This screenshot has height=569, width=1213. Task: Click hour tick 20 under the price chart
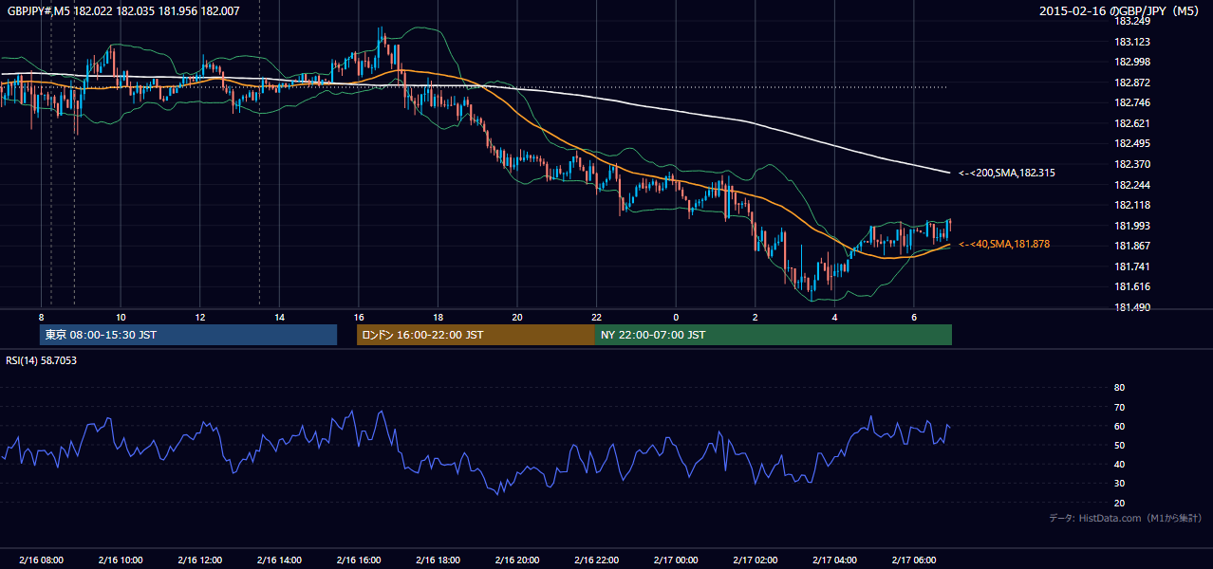click(517, 316)
